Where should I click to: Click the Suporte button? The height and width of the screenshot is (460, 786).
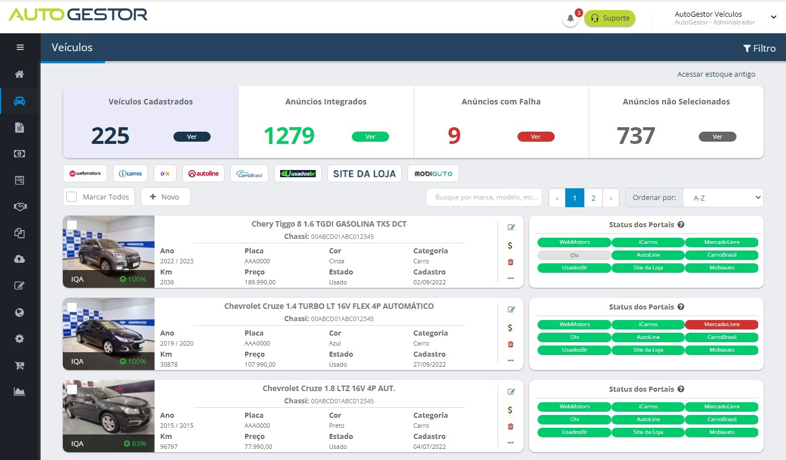[x=610, y=18]
